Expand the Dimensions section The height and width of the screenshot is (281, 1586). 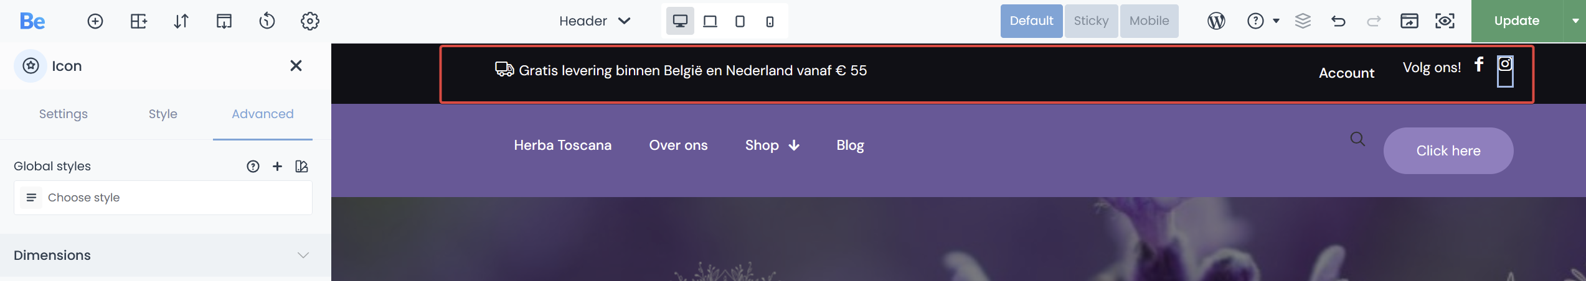point(166,256)
